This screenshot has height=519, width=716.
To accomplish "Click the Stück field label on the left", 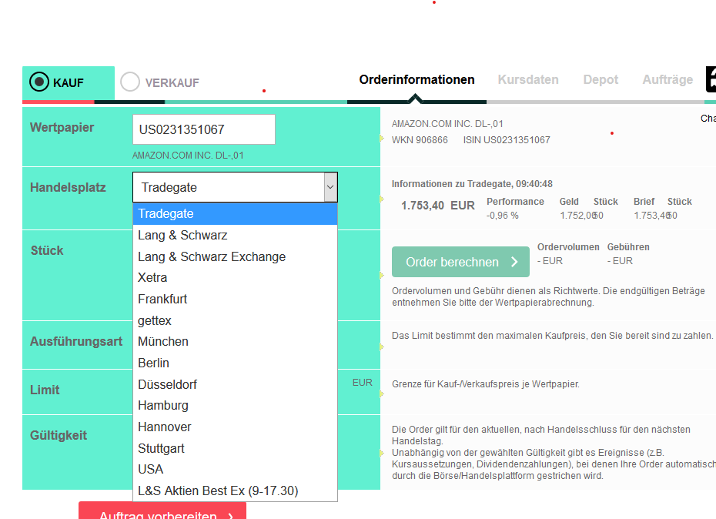I will point(46,250).
